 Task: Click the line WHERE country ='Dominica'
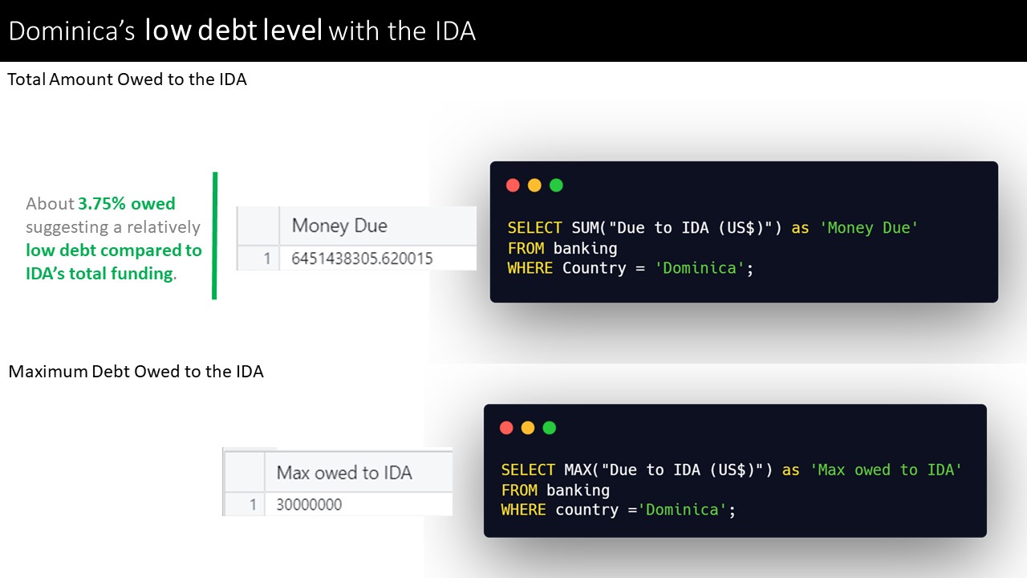click(x=619, y=510)
